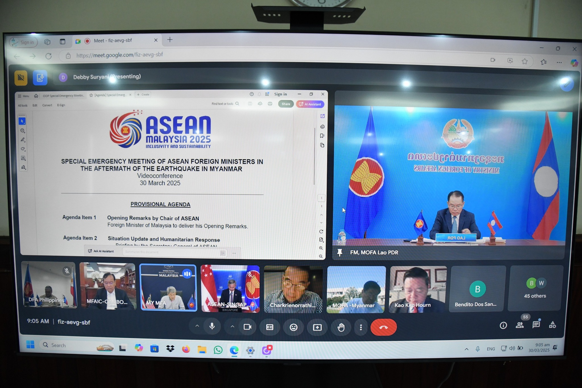Expand audio settings chevron beside microphone
The height and width of the screenshot is (388, 582).
tap(197, 326)
